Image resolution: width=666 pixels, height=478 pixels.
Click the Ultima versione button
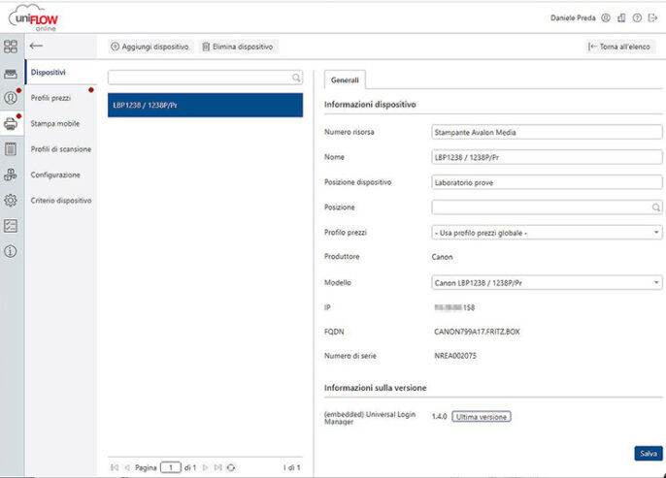[x=480, y=416]
